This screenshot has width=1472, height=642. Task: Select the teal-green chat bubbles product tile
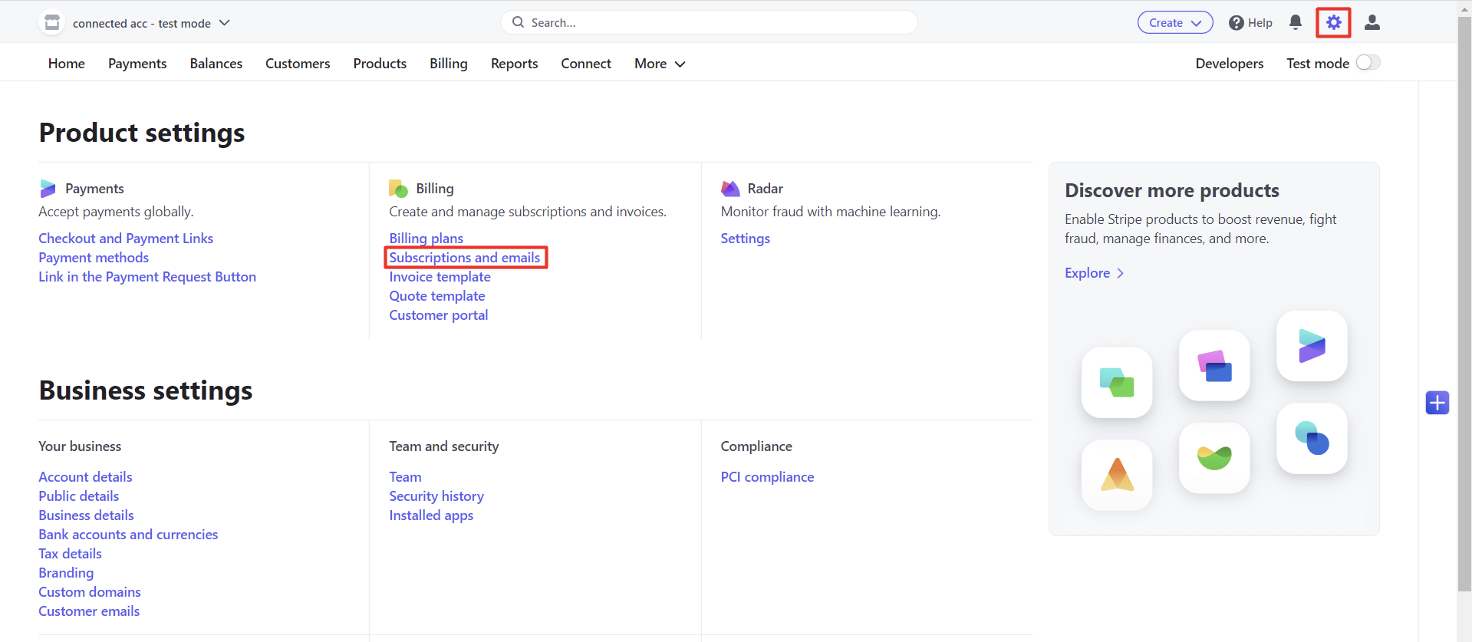(x=1117, y=383)
